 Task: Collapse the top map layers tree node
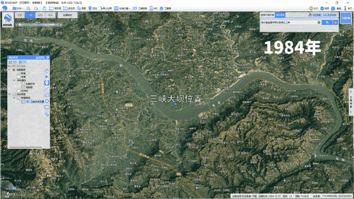9,70
